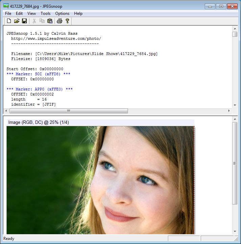
Task: Click the 'identifier = [JFIF]' line
Action: click(34, 104)
